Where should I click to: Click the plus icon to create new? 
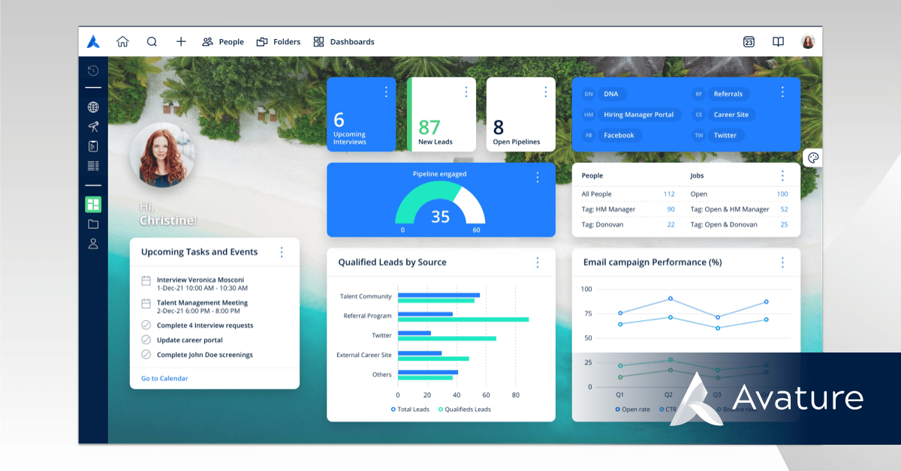tap(181, 42)
